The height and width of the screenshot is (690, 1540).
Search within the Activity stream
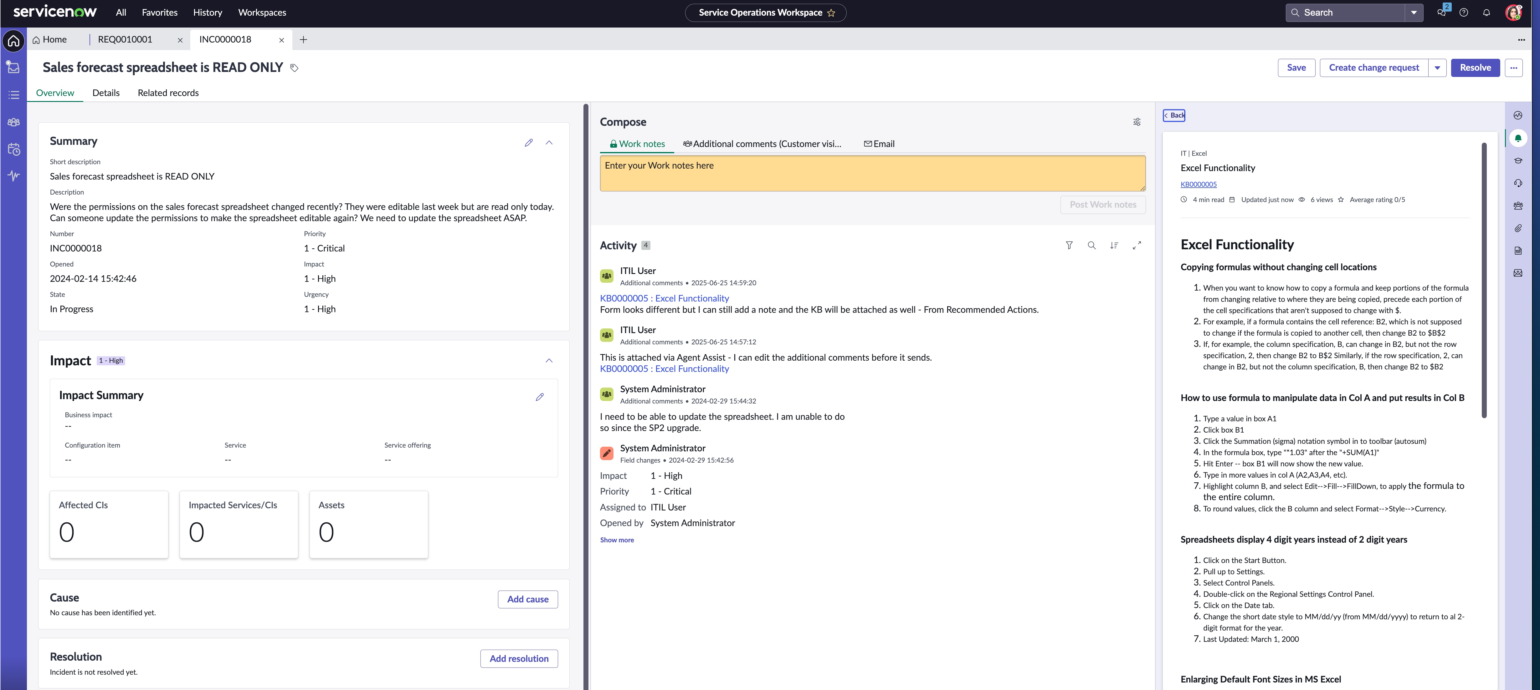click(1092, 246)
